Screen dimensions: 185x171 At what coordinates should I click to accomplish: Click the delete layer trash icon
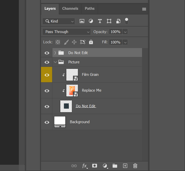point(135,166)
